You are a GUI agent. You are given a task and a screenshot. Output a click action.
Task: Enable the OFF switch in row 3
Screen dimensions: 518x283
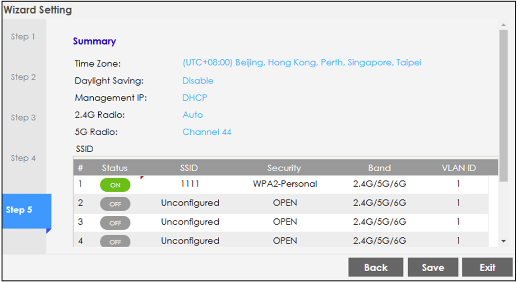point(115,223)
